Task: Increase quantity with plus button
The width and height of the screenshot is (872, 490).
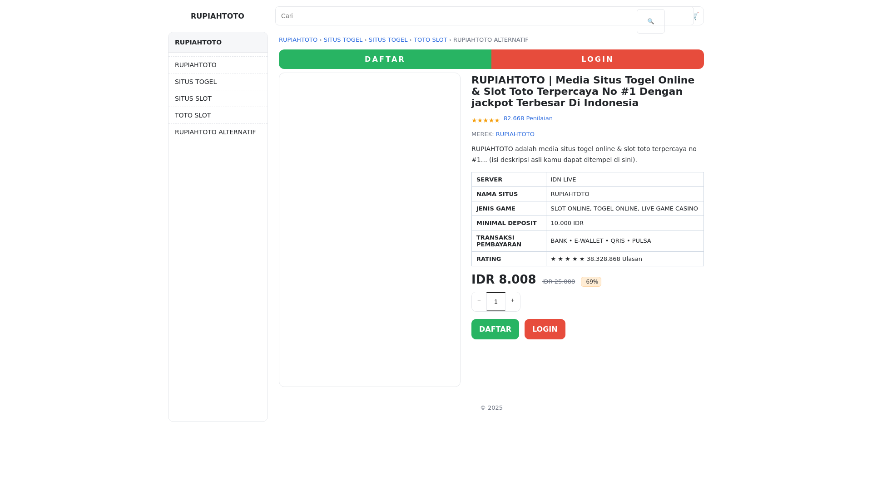Action: pos(513,302)
